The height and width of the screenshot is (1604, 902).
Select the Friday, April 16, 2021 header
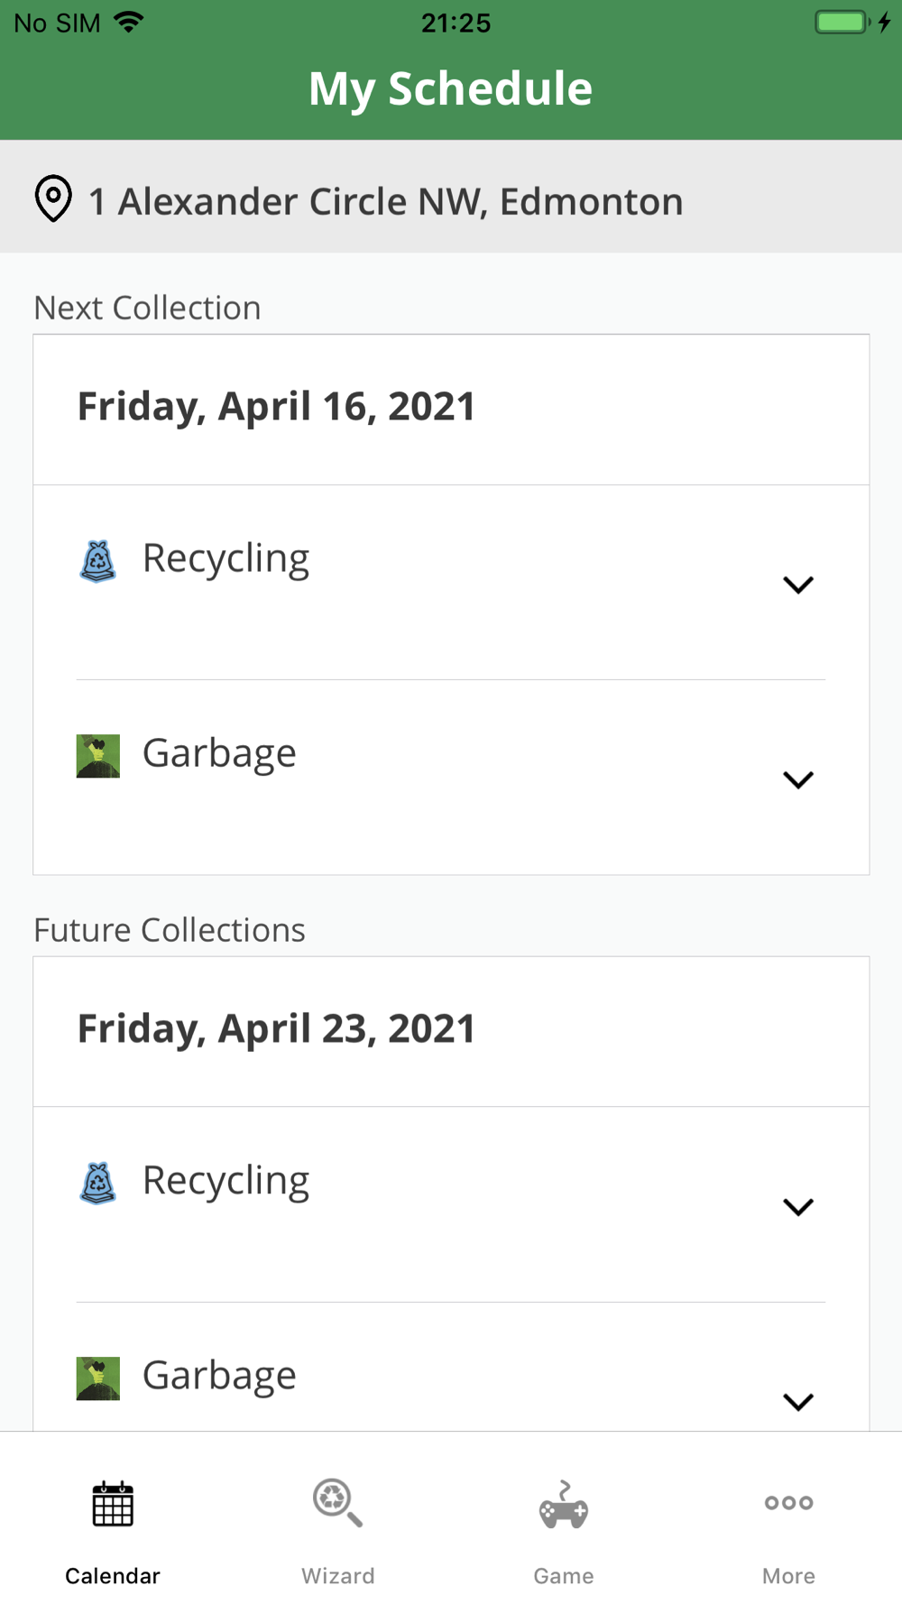click(x=276, y=407)
